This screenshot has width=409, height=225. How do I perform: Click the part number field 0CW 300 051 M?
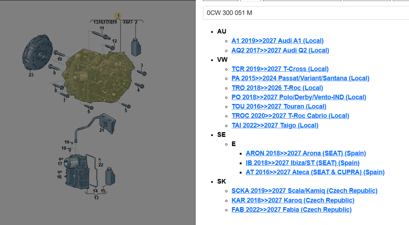coord(306,13)
